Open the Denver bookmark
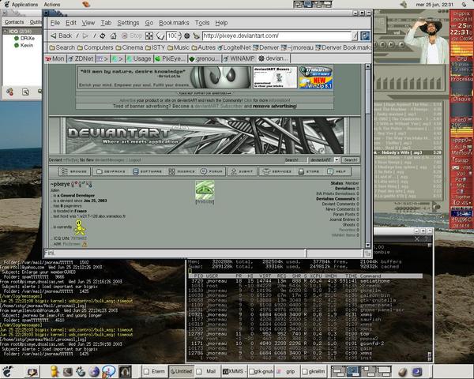The height and width of the screenshot is (379, 474). (x=266, y=47)
